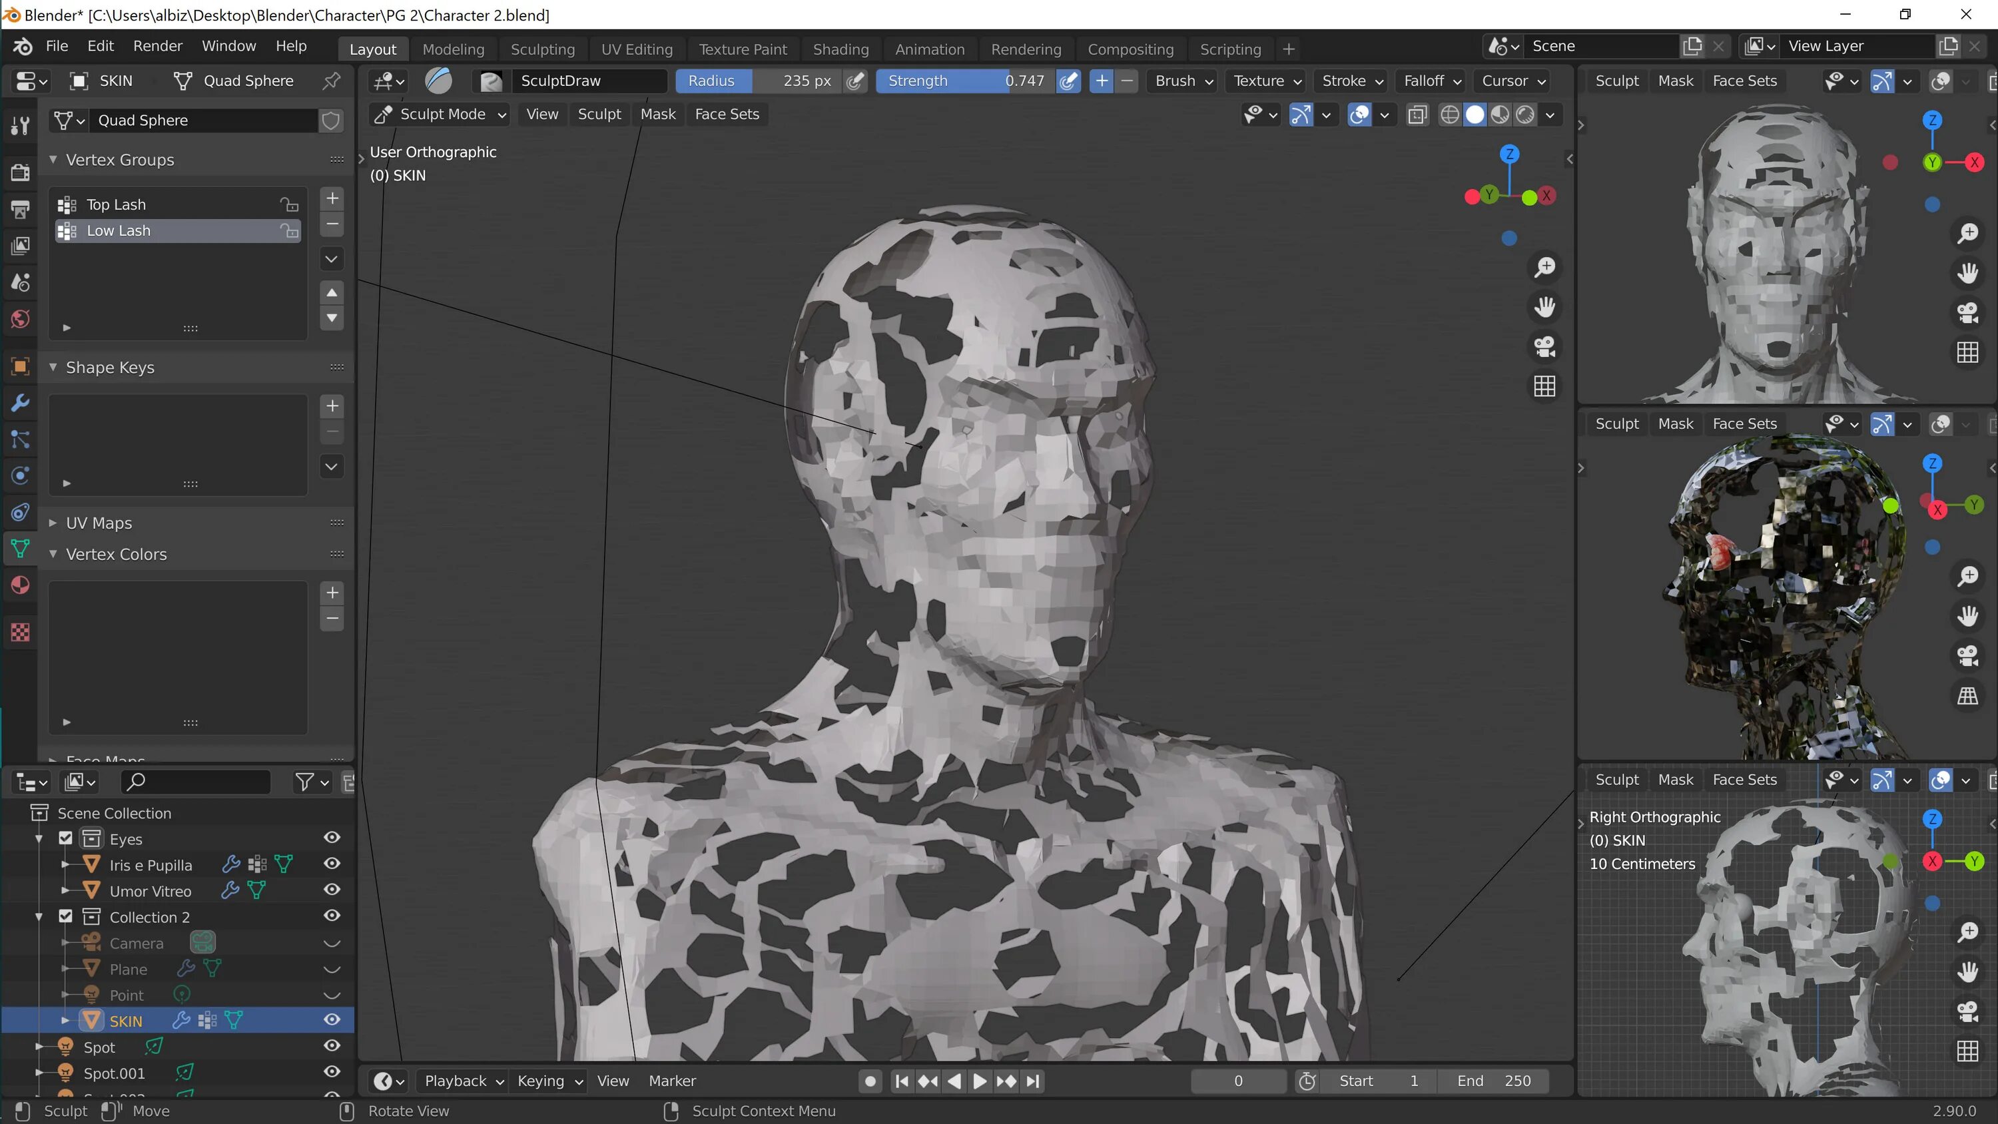Toggle X-Ray mode in the viewport header

pos(1417,114)
